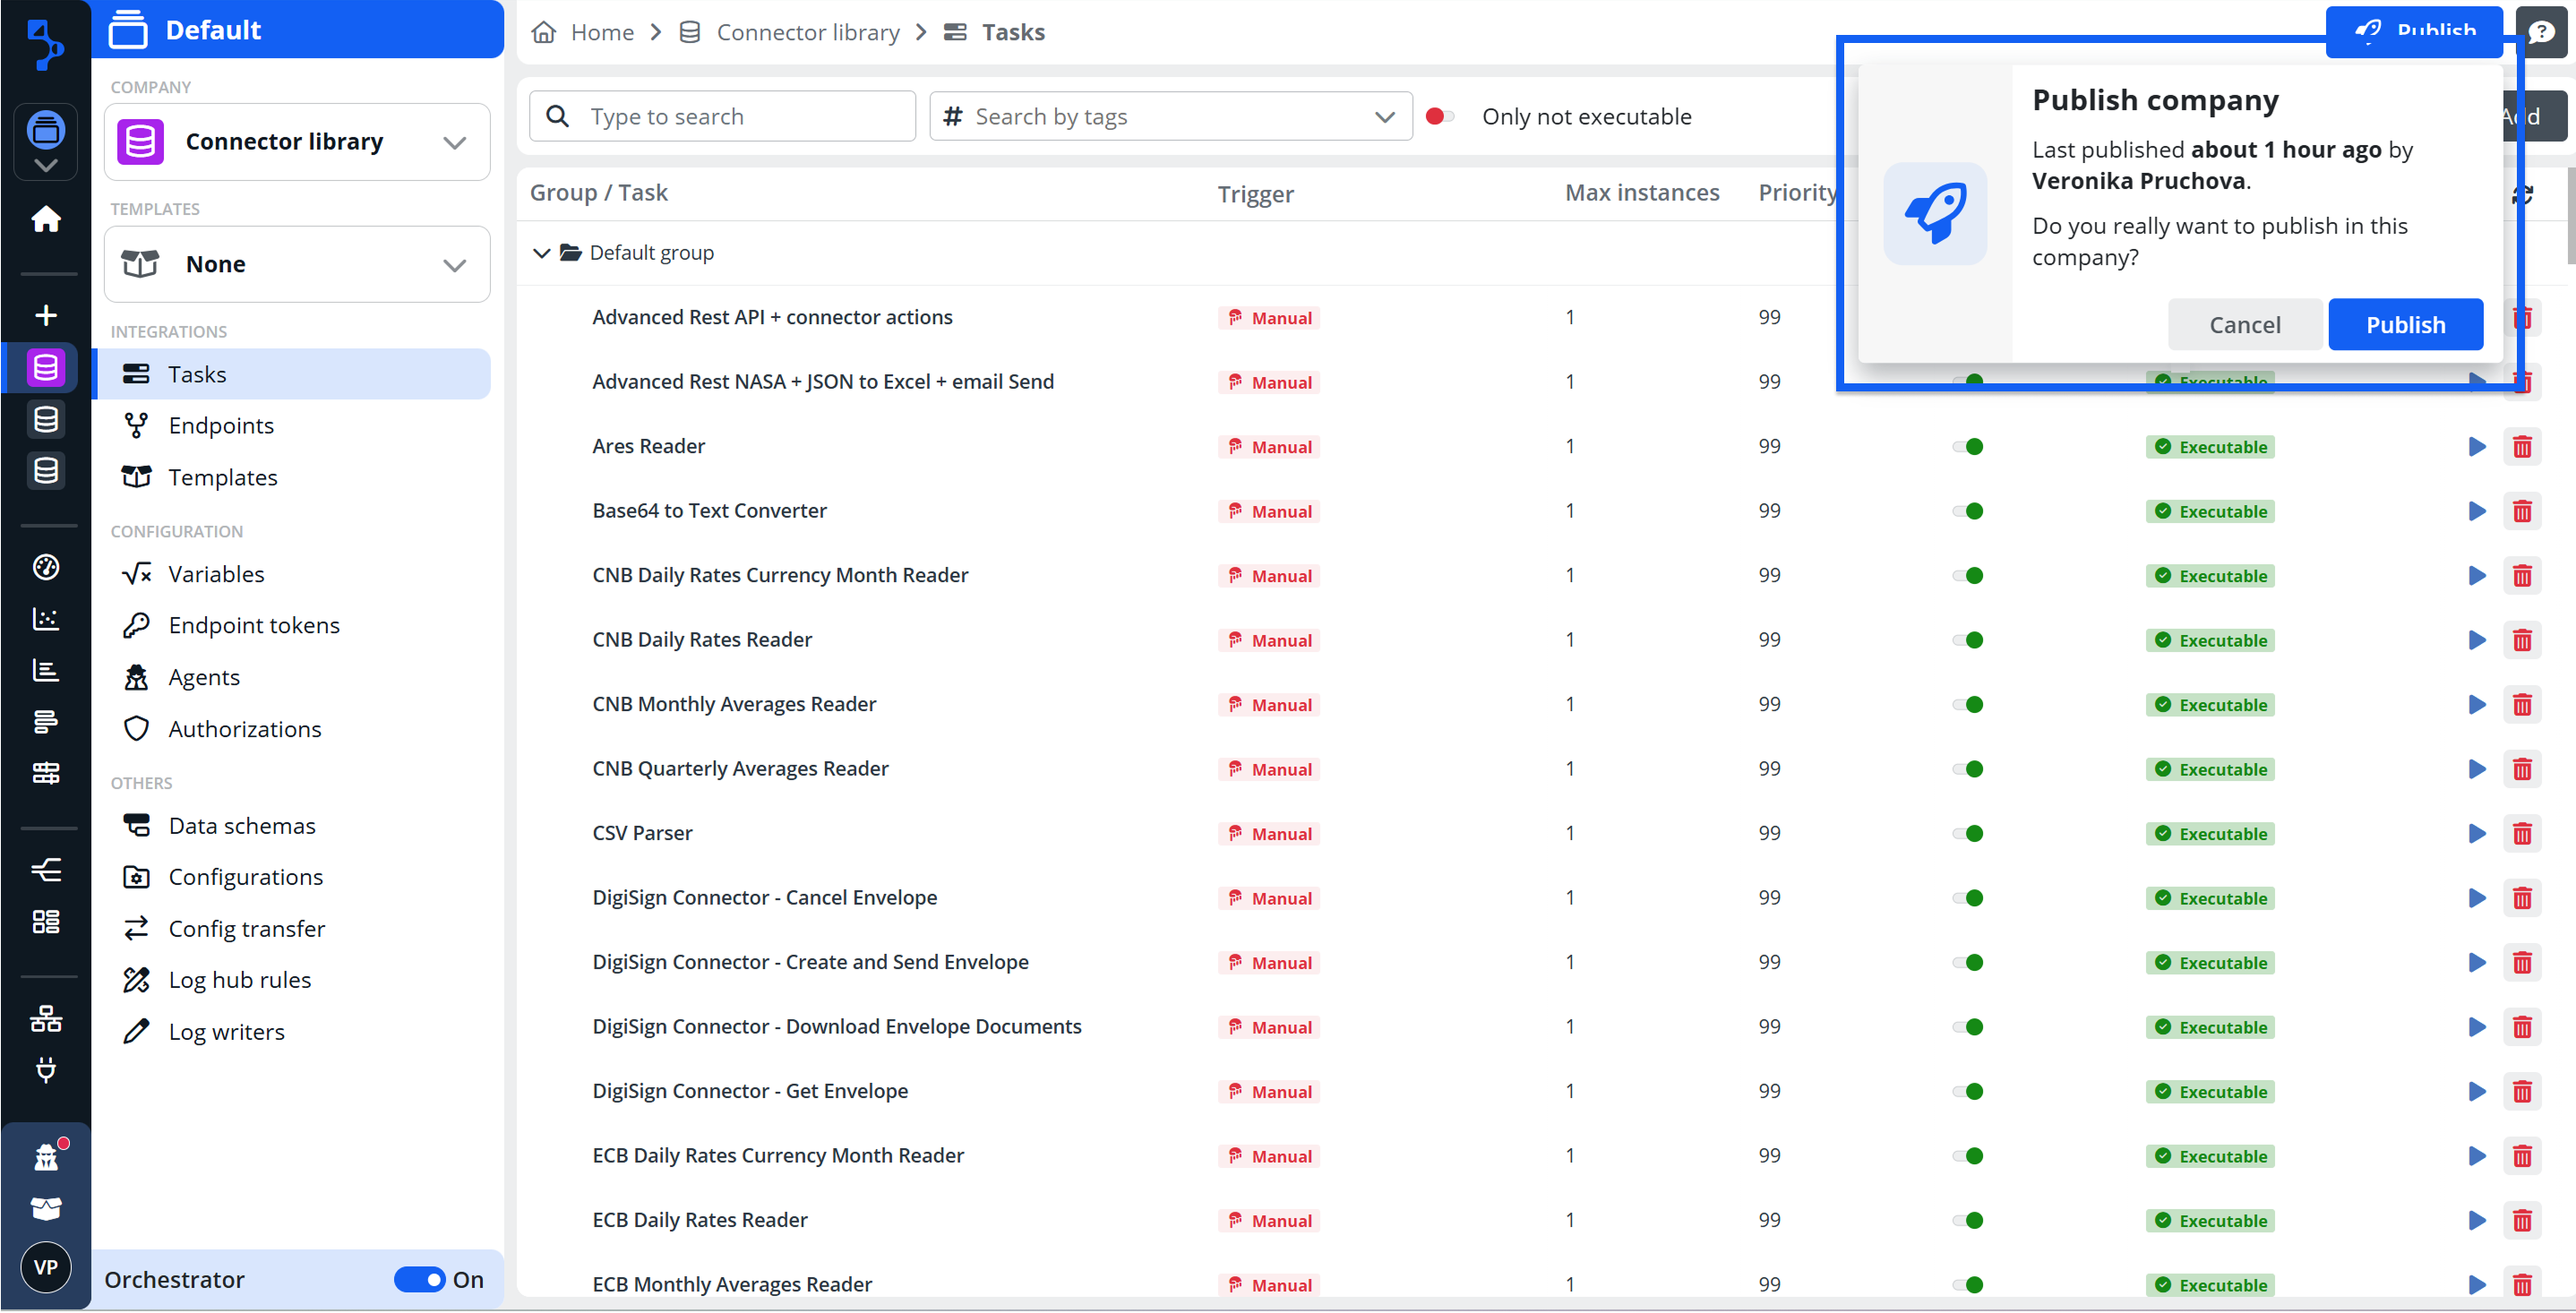Open Endpoints in the sidebar

220,426
